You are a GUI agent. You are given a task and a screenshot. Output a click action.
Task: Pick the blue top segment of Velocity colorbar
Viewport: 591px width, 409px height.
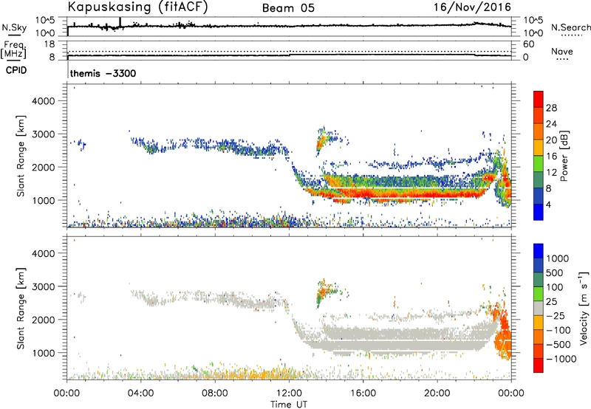coord(539,251)
